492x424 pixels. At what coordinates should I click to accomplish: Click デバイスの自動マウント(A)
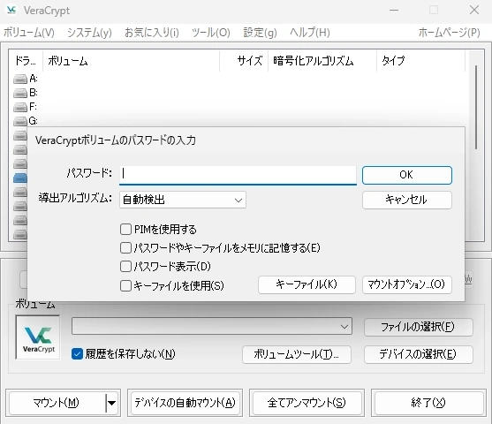coord(185,403)
